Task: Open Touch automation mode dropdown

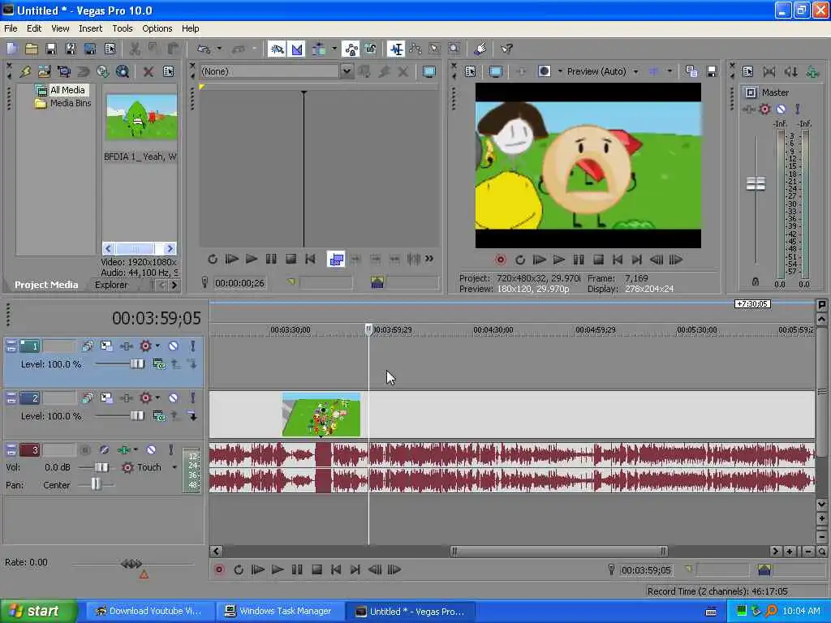Action: [x=174, y=467]
